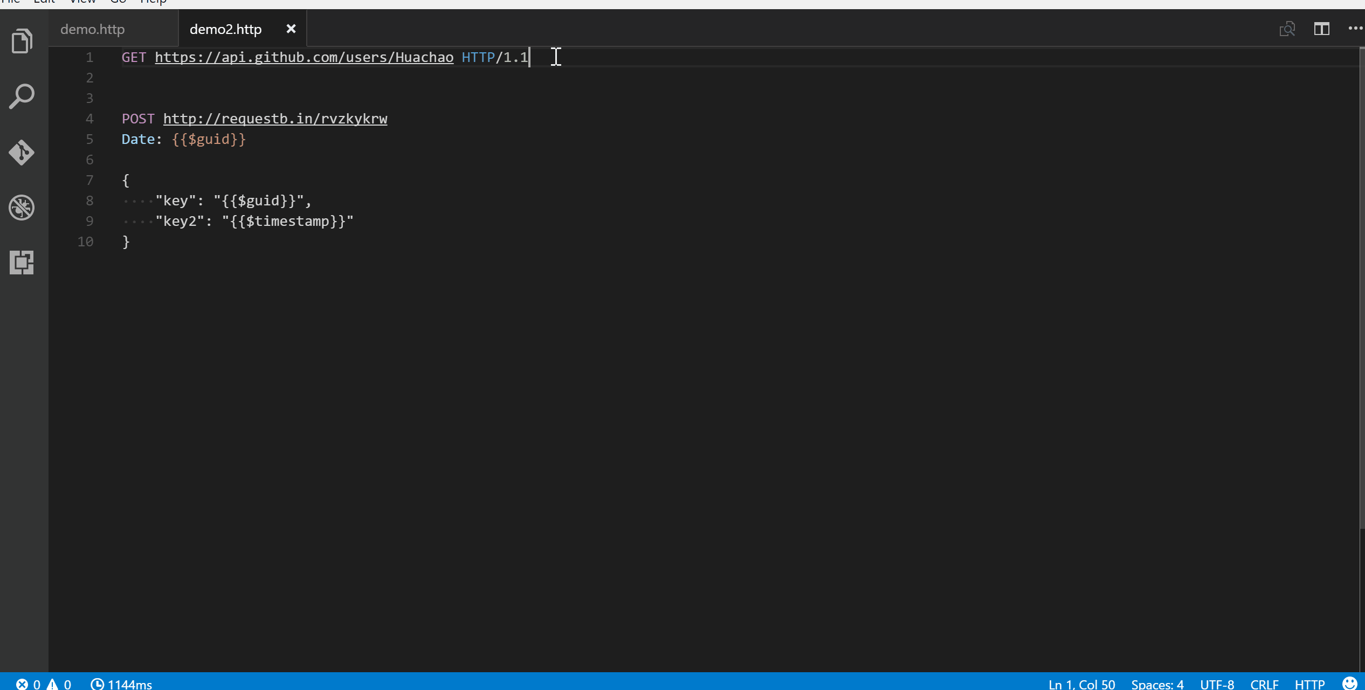Click the Open Preview editor icon
The width and height of the screenshot is (1365, 690).
1288,29
